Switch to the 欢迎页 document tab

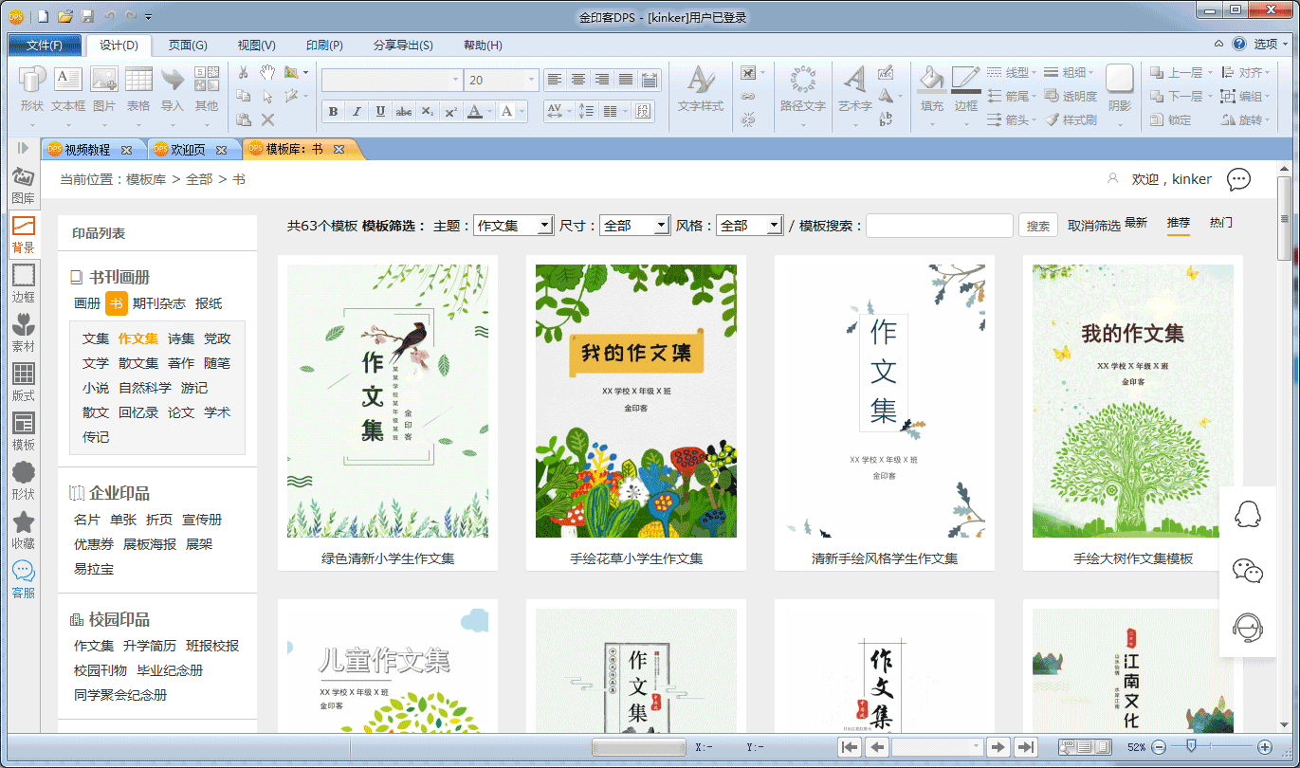(188, 150)
